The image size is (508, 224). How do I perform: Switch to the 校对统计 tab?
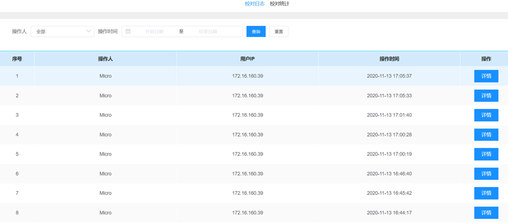pyautogui.click(x=280, y=4)
